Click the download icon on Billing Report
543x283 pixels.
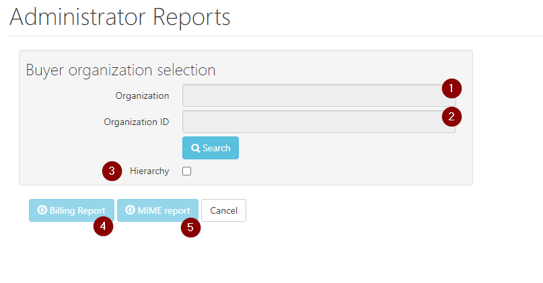click(x=42, y=210)
